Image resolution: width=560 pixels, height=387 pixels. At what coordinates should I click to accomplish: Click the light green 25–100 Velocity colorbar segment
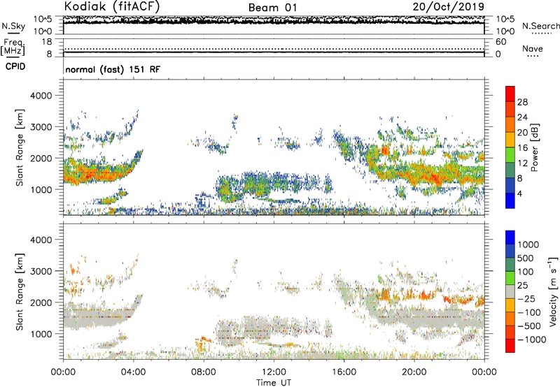[510, 278]
